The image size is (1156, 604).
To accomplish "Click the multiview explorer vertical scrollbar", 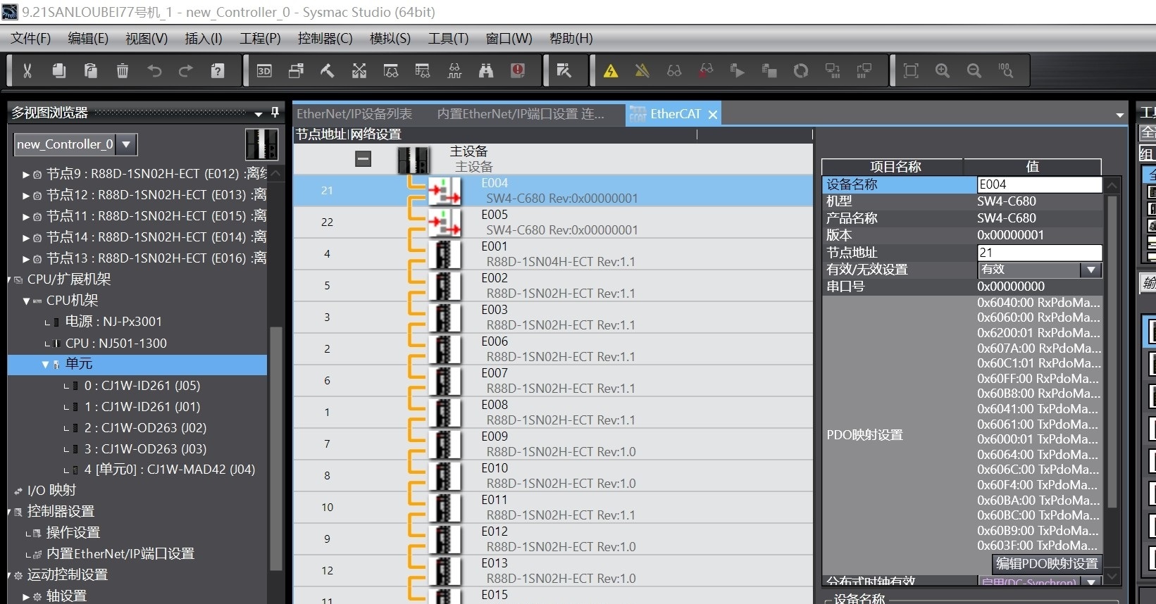I will click(275, 449).
